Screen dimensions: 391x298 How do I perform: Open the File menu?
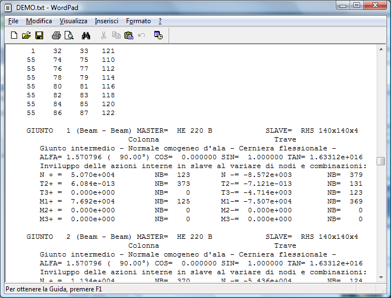13,21
